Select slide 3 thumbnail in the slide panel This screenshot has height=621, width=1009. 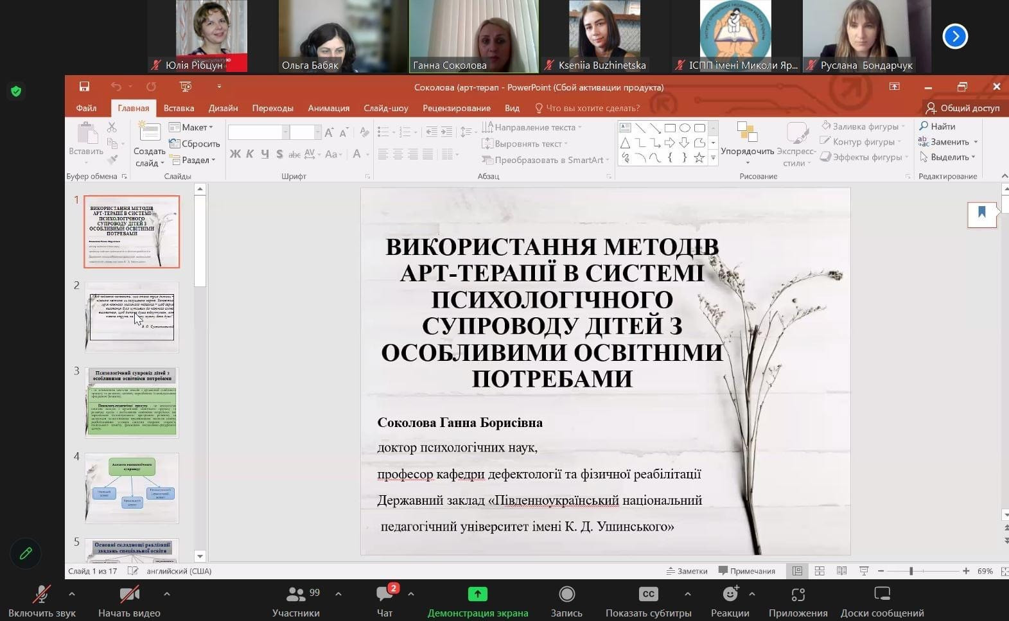tap(132, 402)
